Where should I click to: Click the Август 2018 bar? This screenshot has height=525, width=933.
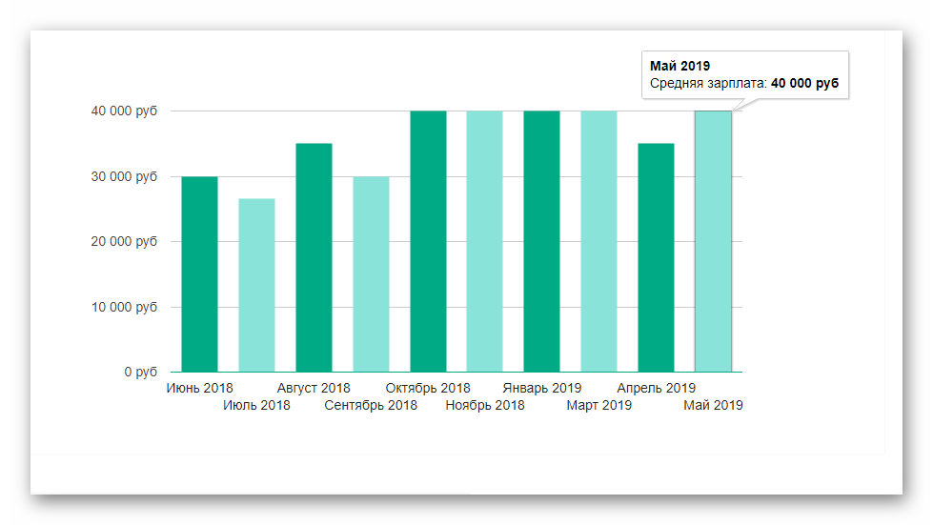[314, 257]
